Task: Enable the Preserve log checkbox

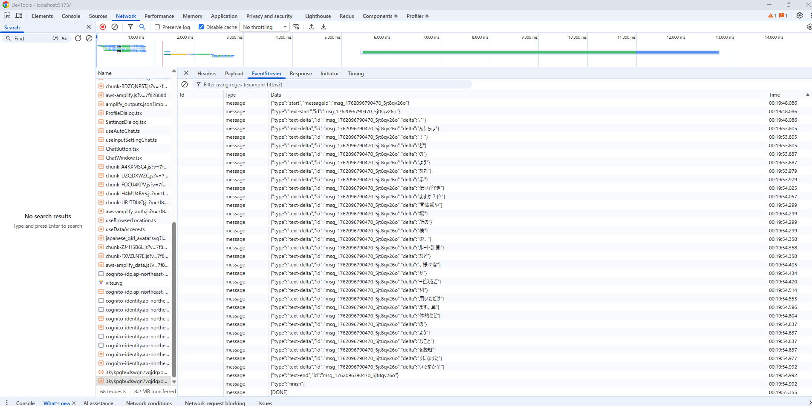Action: point(157,27)
